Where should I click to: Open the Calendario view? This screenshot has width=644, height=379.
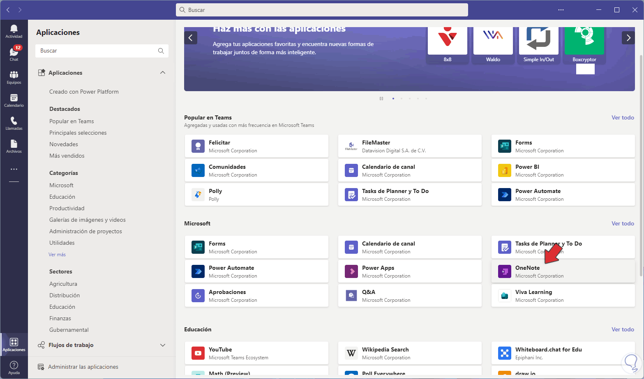14,100
